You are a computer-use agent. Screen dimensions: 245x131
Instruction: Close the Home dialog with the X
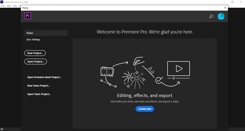(225, 8)
